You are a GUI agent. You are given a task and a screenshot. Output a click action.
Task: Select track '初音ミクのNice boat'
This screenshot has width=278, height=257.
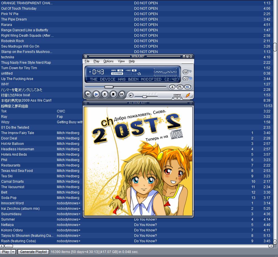[16, 95]
